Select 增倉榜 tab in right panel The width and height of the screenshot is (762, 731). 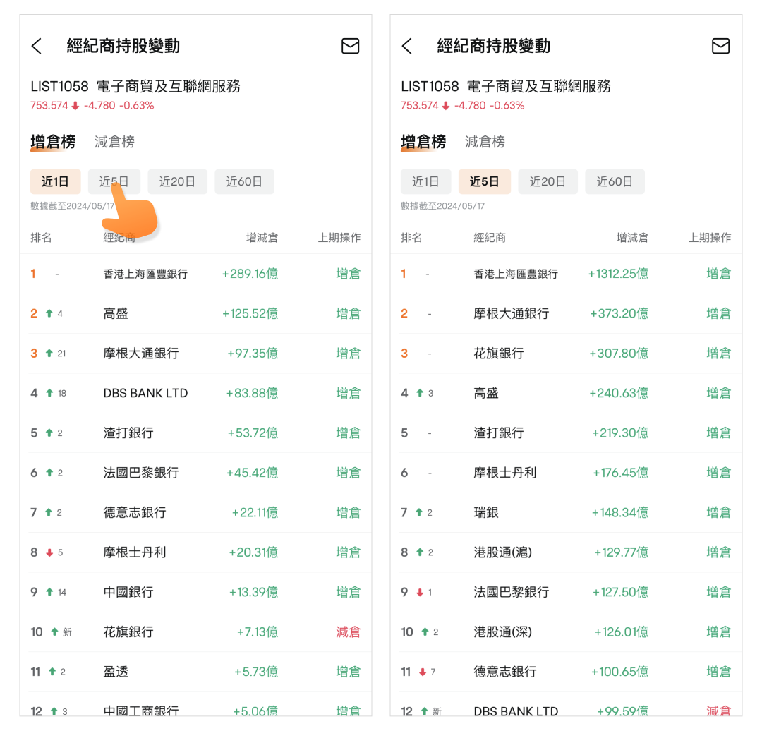(x=423, y=142)
